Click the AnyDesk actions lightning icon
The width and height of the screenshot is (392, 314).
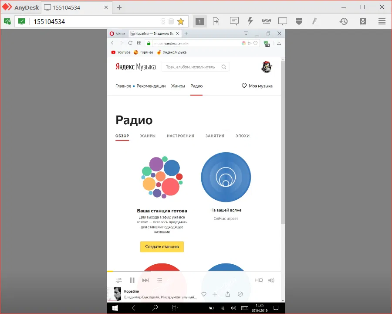click(x=250, y=21)
